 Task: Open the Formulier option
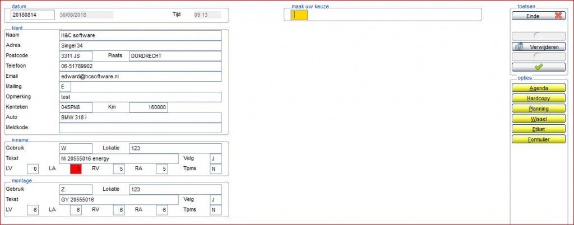[539, 139]
